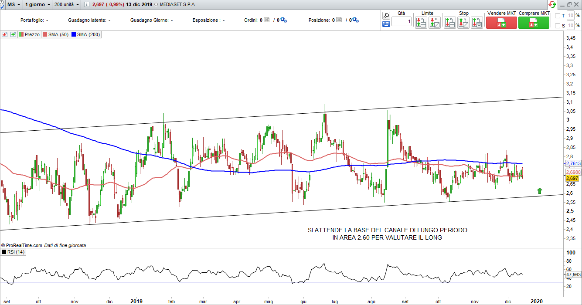Screen dimensions: 582x305
Task: Click the red-green refresh arrows icon
Action: [x=552, y=4]
